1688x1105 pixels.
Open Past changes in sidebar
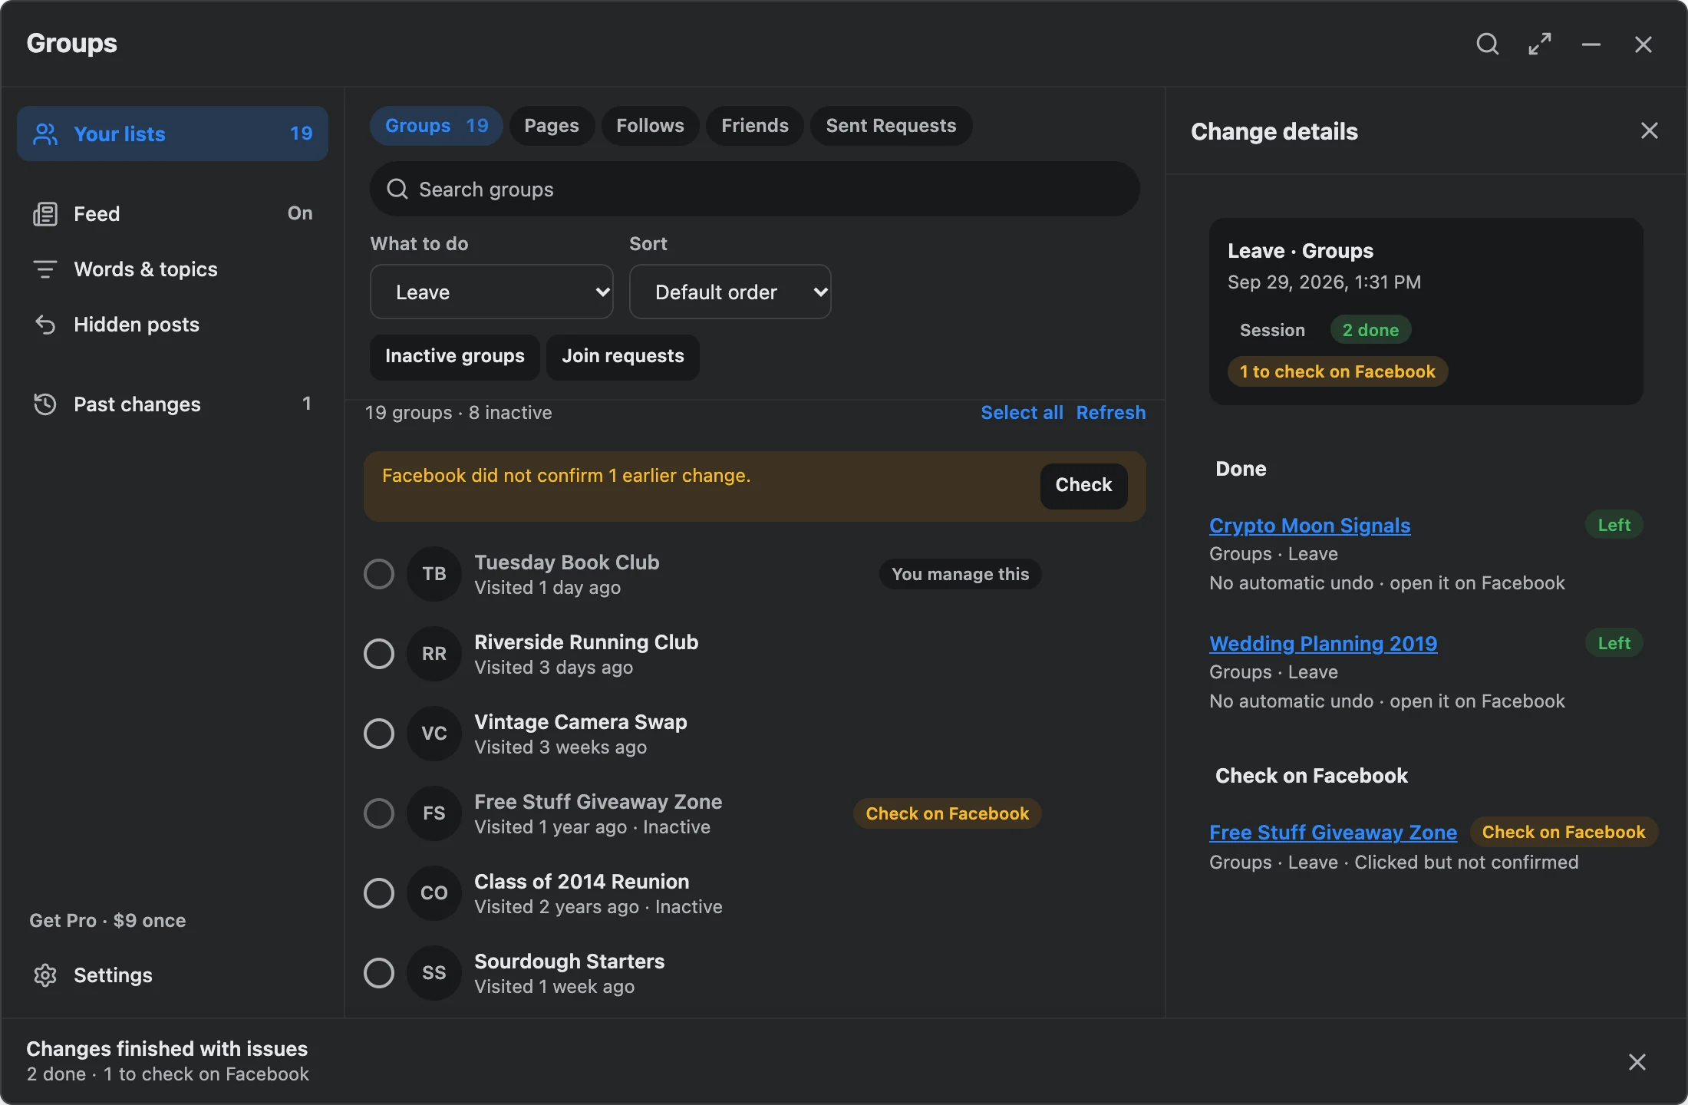coord(173,404)
